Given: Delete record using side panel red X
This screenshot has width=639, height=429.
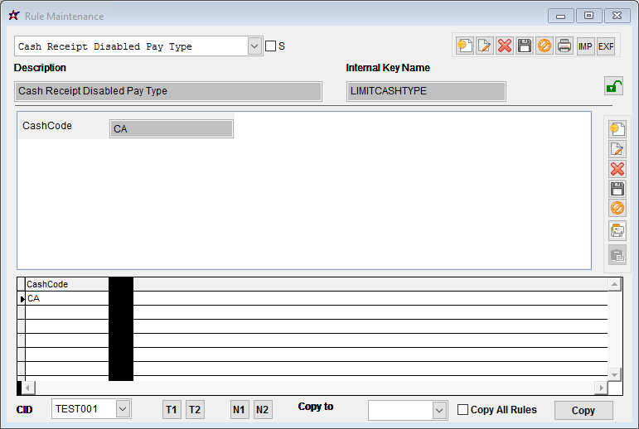Looking at the screenshot, I should pyautogui.click(x=617, y=169).
